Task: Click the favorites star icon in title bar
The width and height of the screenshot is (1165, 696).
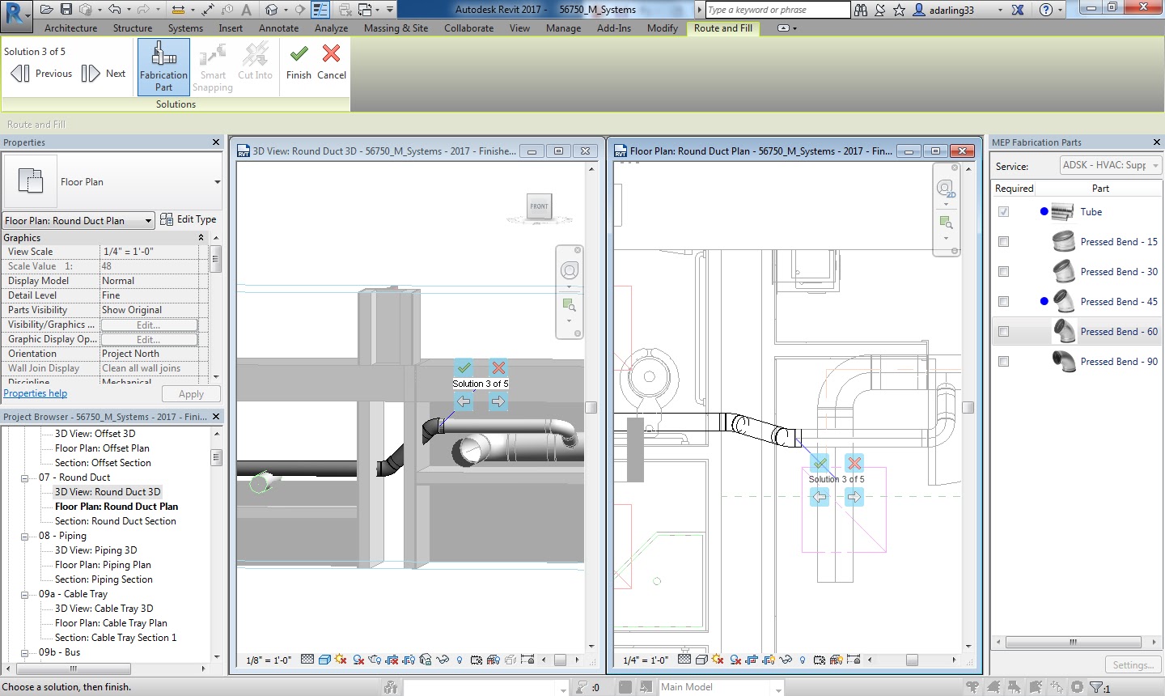Action: [x=899, y=10]
